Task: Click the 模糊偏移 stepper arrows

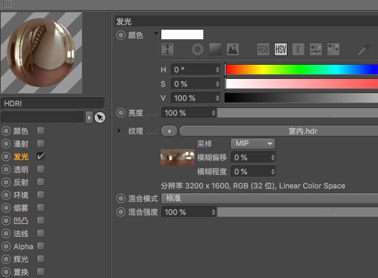Action: (273, 157)
